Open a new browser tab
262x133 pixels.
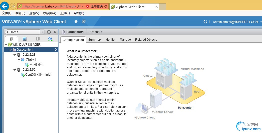click(163, 7)
